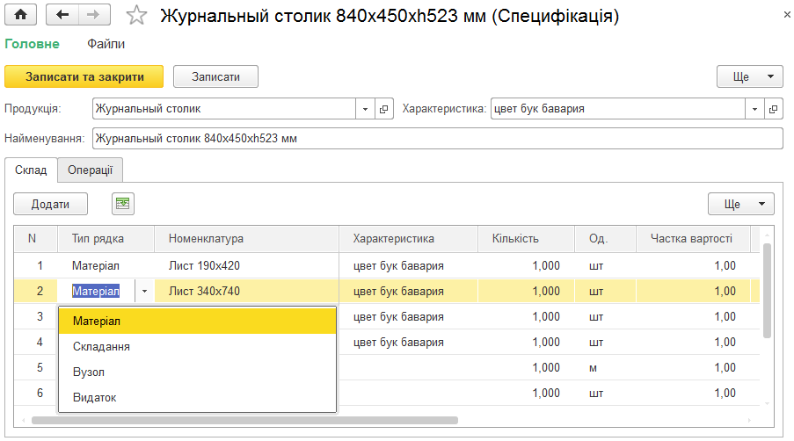The image size is (794, 441).
Task: Navigate back with the left arrow
Action: point(62,15)
